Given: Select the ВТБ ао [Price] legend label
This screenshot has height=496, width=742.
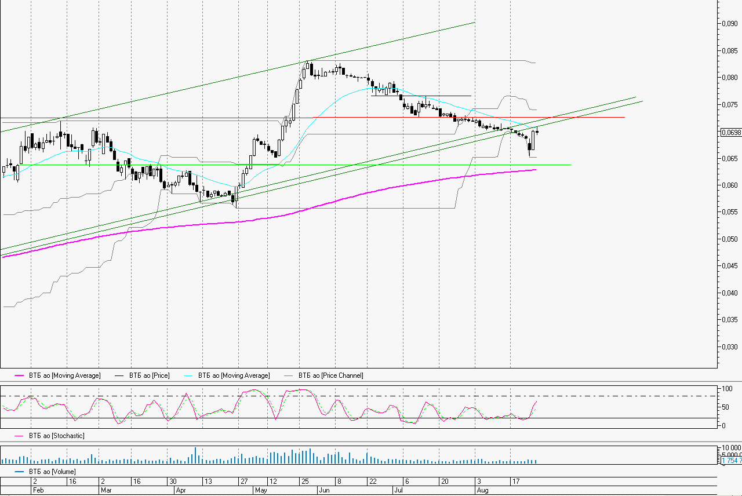Looking at the screenshot, I should (x=150, y=375).
